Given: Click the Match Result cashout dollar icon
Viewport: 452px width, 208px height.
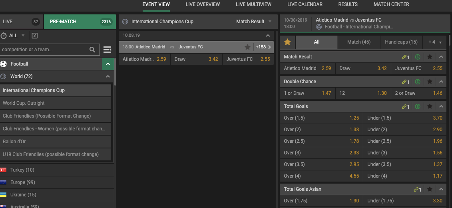Looking at the screenshot, I should (418, 57).
